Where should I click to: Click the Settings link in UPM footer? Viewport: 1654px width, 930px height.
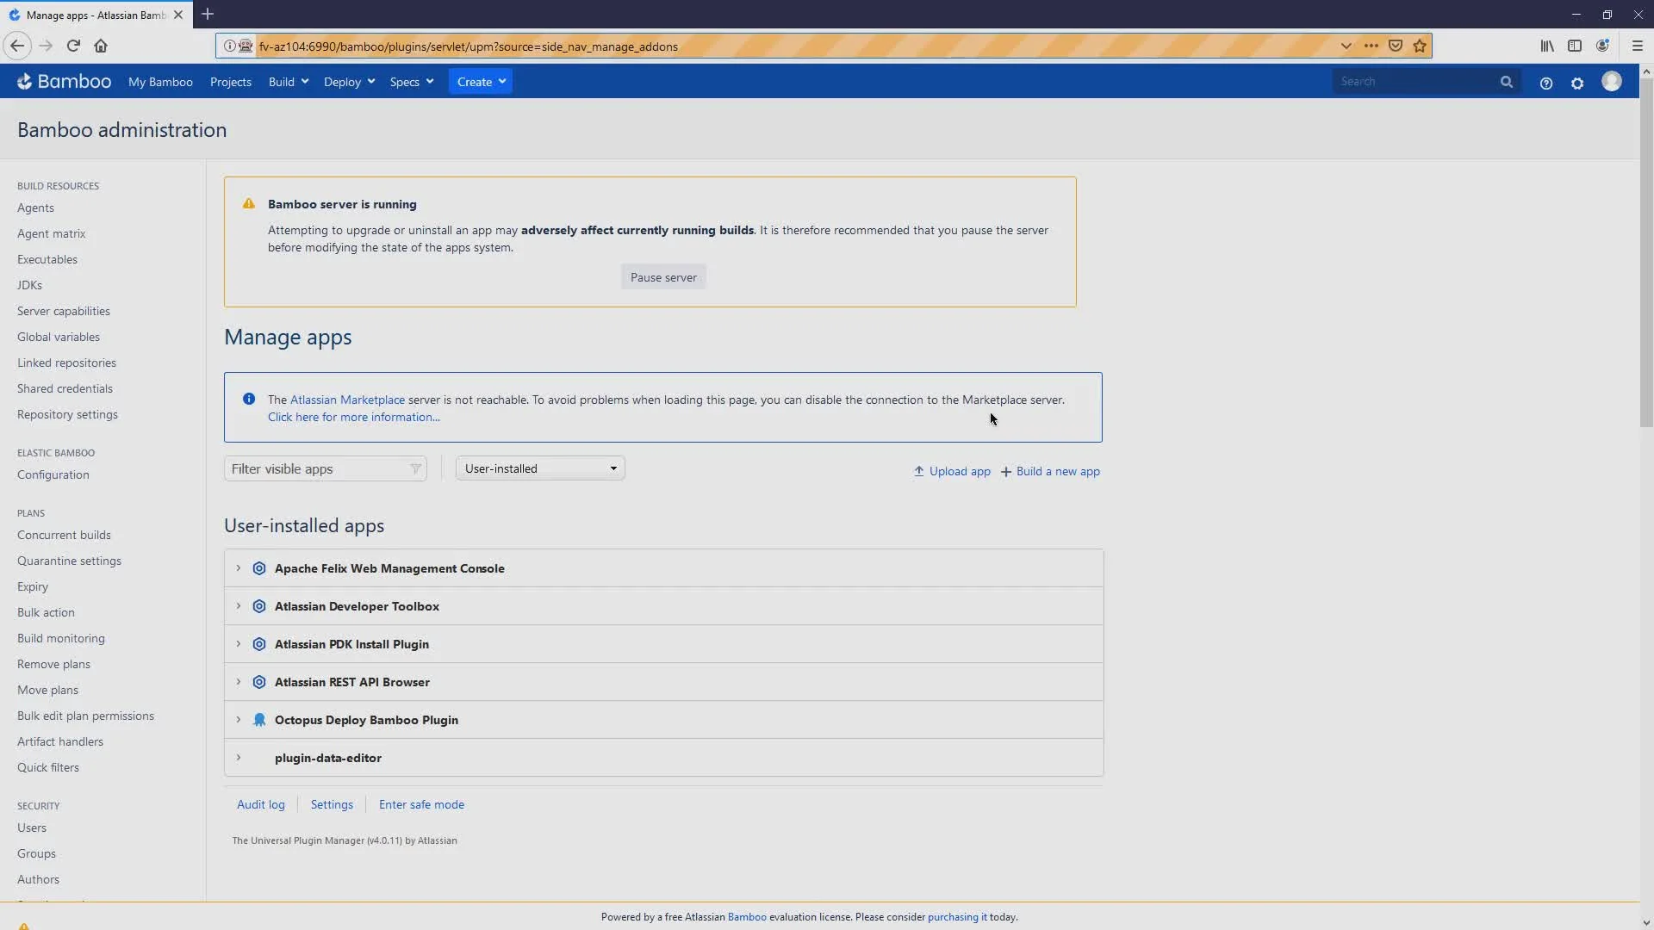click(x=332, y=804)
